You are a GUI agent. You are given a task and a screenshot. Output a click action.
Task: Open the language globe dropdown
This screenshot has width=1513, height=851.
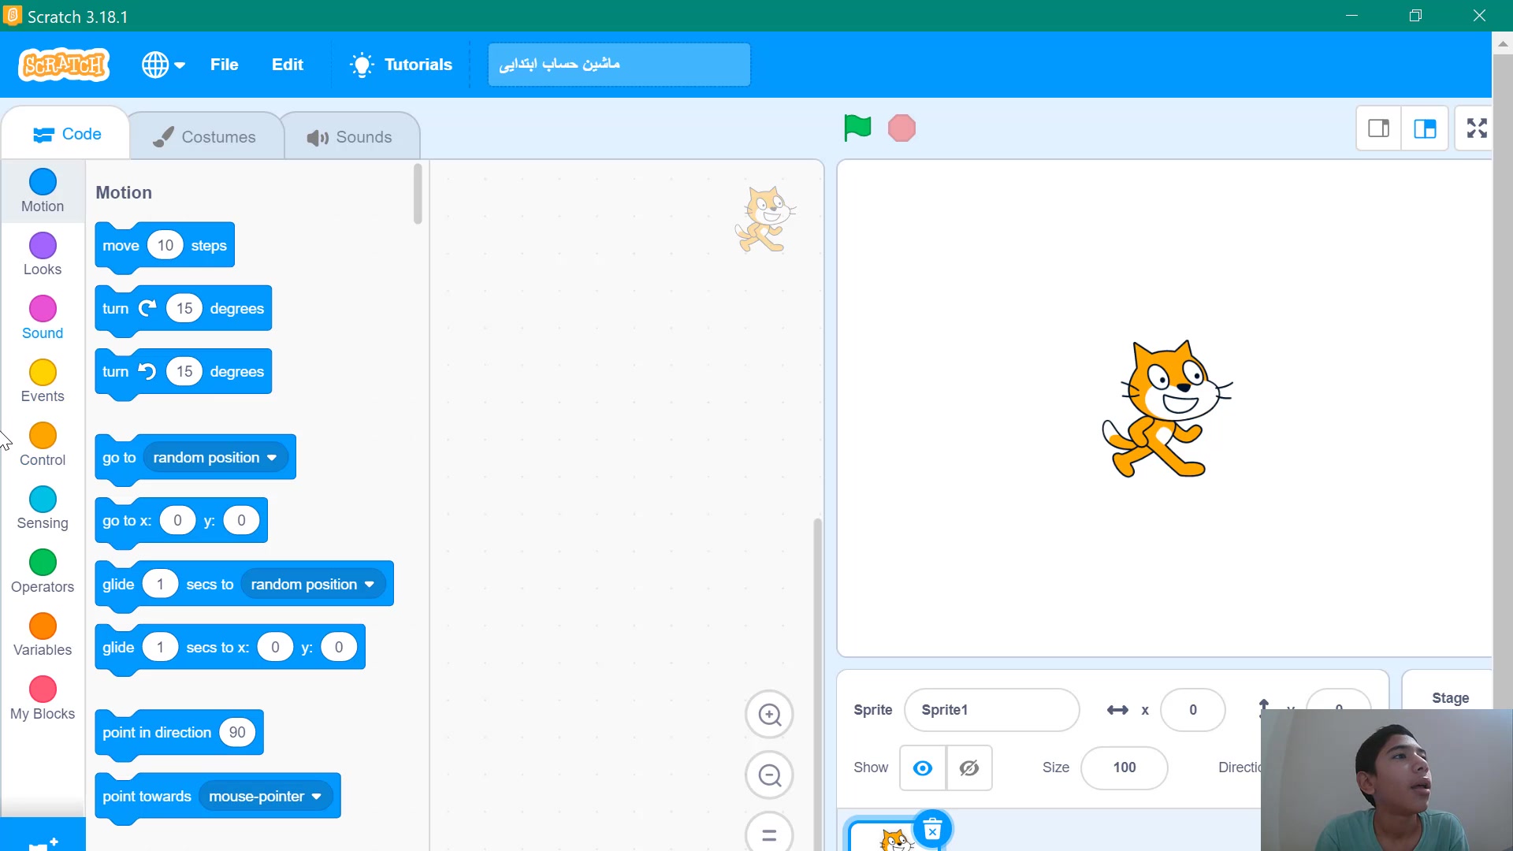(x=163, y=65)
